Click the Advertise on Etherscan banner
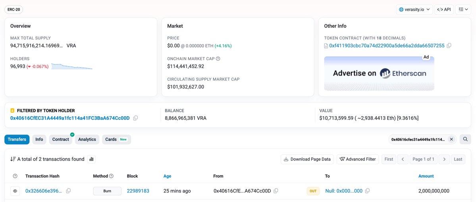This screenshot has width=476, height=202. tap(379, 73)
